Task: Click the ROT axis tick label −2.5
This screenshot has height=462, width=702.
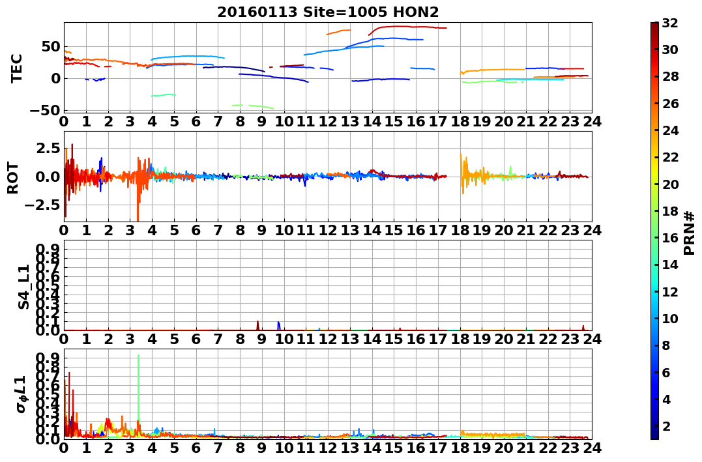Action: click(42, 205)
